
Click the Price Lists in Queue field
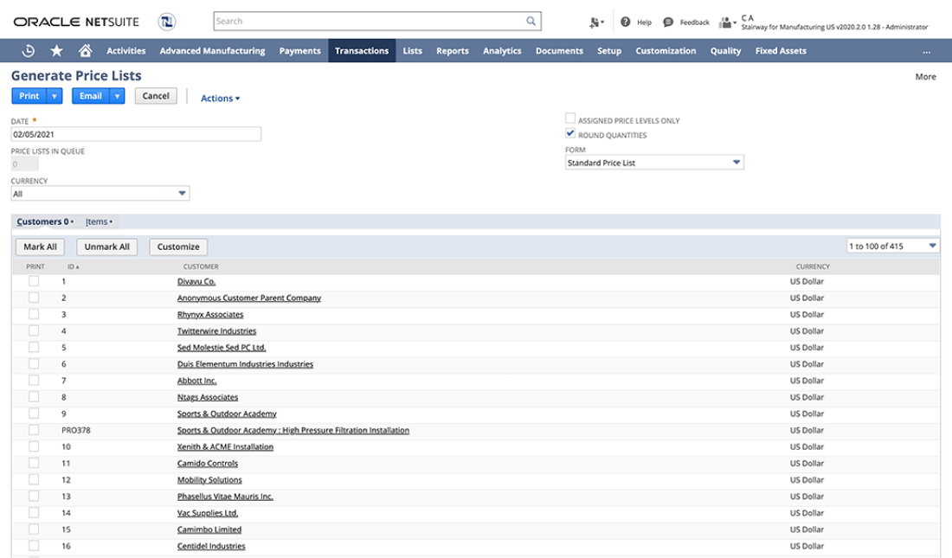pos(25,164)
